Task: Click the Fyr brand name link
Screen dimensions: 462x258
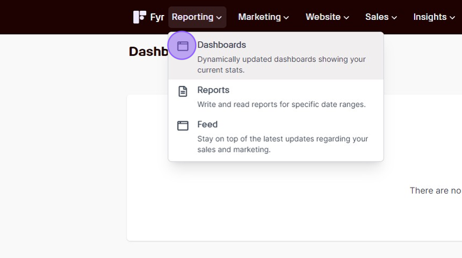Action: coord(157,17)
